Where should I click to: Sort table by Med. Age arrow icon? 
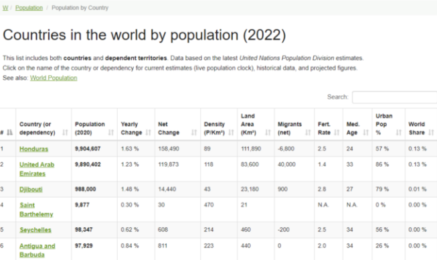(365, 132)
